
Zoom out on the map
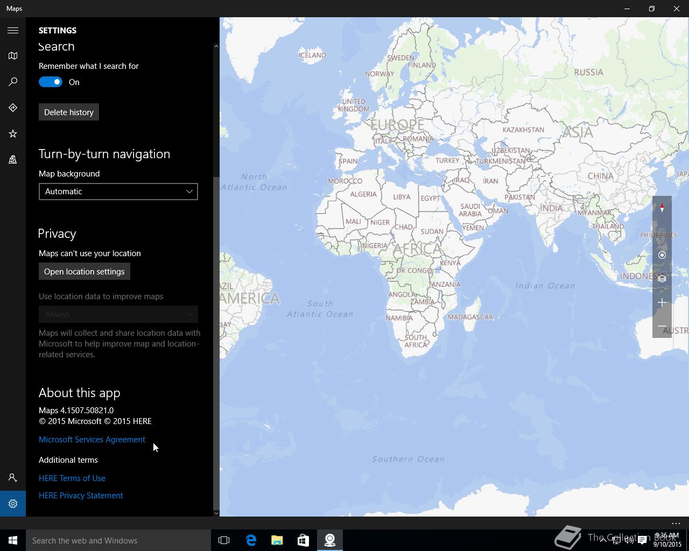coord(662,326)
